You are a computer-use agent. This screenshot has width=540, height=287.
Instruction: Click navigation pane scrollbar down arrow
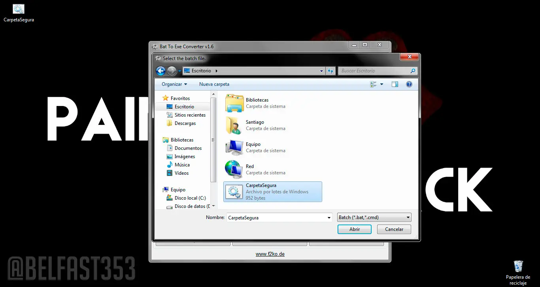pyautogui.click(x=213, y=206)
